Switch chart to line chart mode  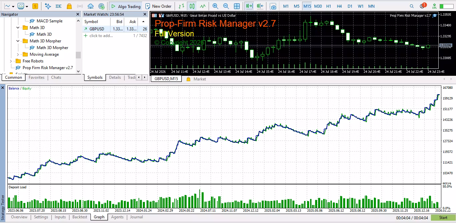coord(203,6)
